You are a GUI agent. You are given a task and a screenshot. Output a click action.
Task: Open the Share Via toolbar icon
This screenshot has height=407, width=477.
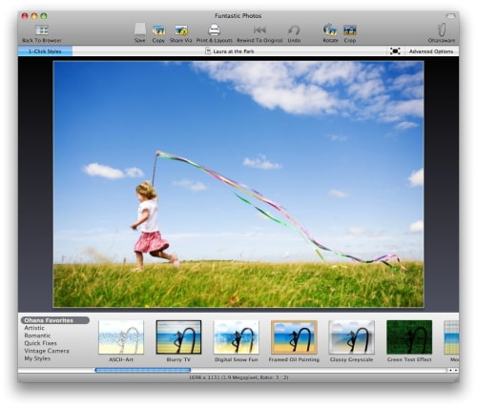tap(181, 31)
